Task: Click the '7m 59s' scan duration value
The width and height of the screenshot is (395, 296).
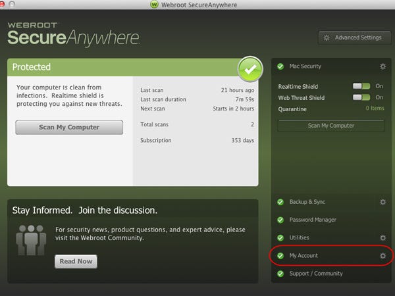Action: (245, 99)
